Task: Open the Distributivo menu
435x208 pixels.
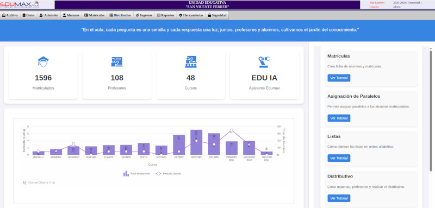Action: tap(120, 16)
